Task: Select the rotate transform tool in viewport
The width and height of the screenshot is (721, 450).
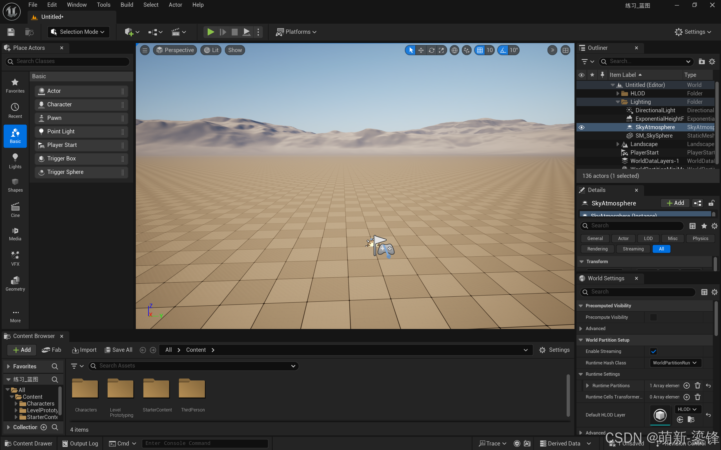Action: pos(431,50)
